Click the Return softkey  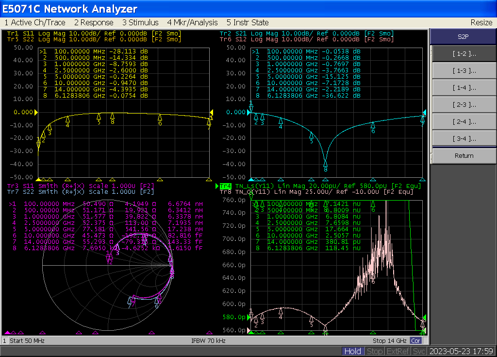click(464, 155)
